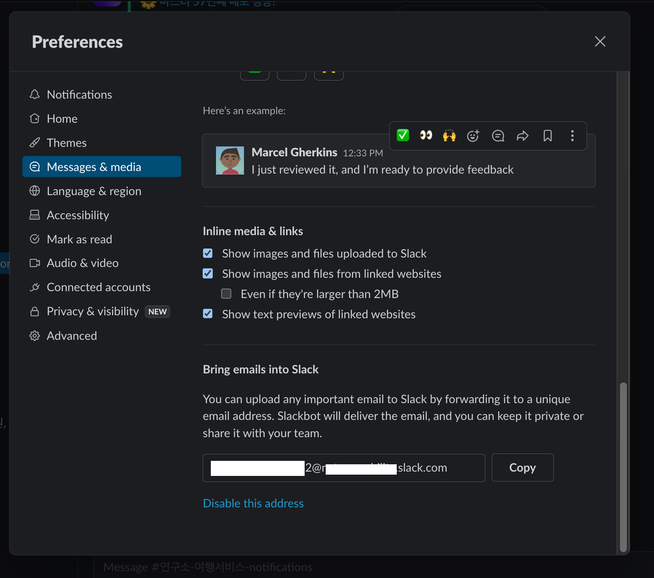Click the Marcel Gherkins sender name
This screenshot has height=578, width=654.
click(294, 152)
